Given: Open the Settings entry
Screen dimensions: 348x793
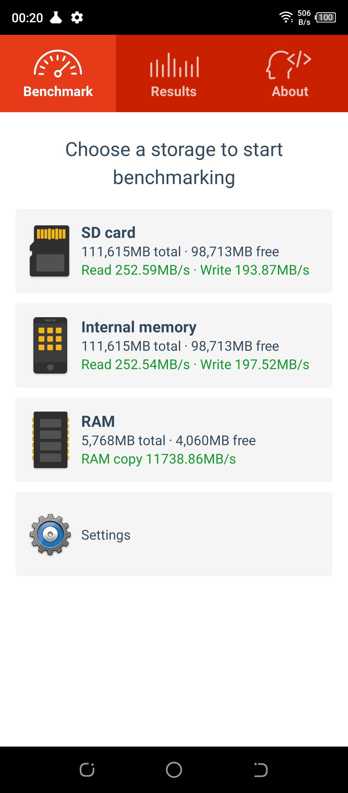Looking at the screenshot, I should pyautogui.click(x=174, y=534).
